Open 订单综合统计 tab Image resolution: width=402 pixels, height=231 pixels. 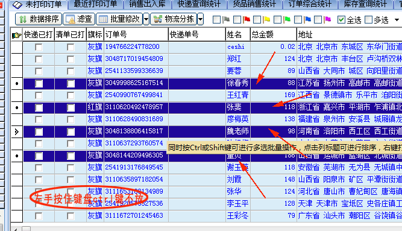coord(310,4)
